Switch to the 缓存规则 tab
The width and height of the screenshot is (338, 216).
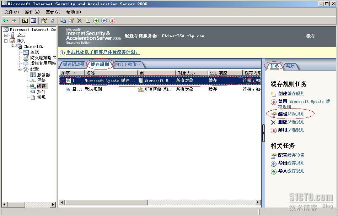tap(100, 65)
